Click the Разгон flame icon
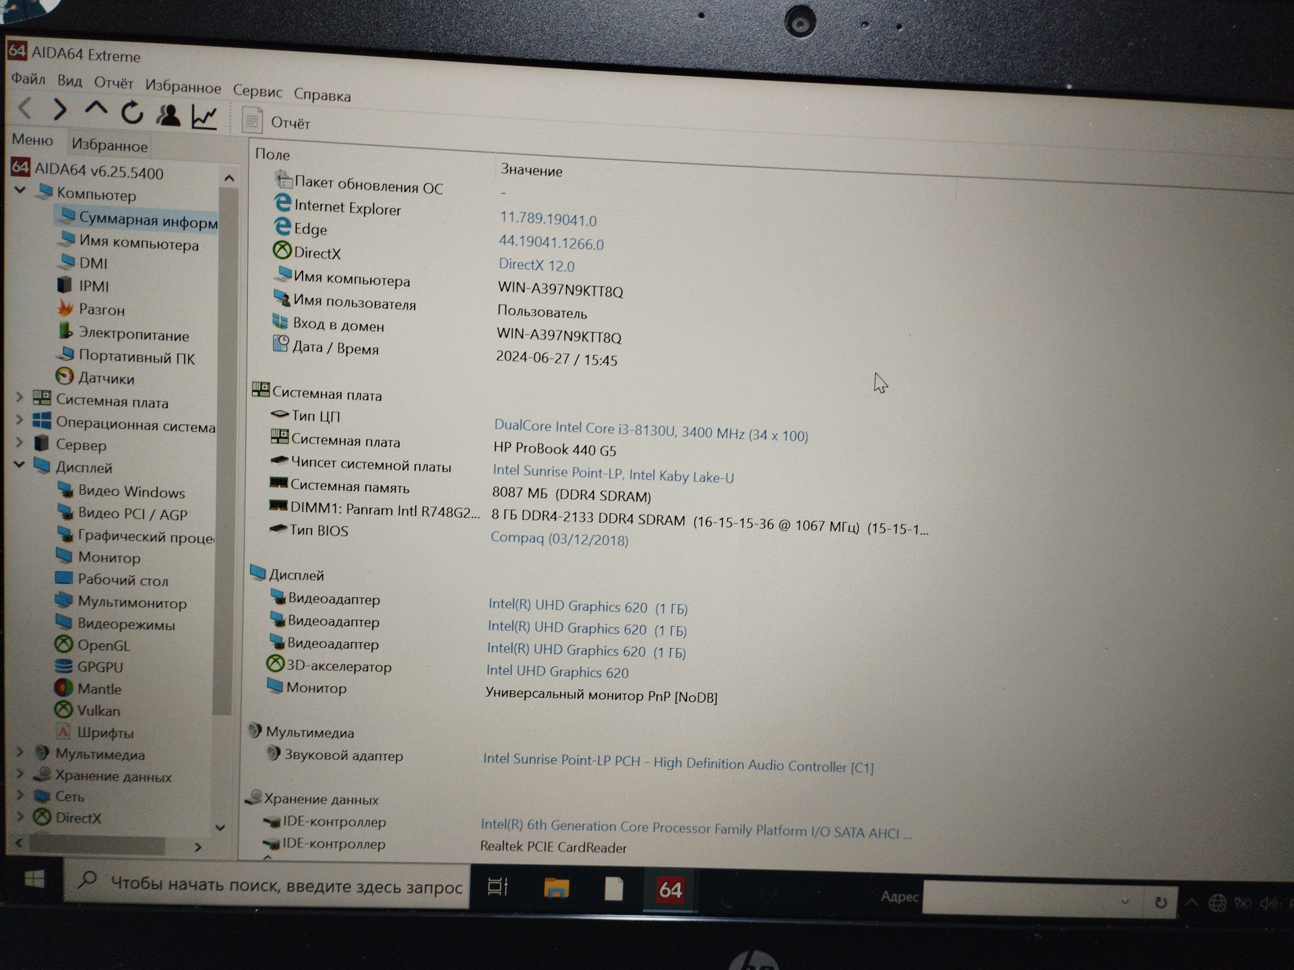Viewport: 1294px width, 970px height. tap(65, 309)
